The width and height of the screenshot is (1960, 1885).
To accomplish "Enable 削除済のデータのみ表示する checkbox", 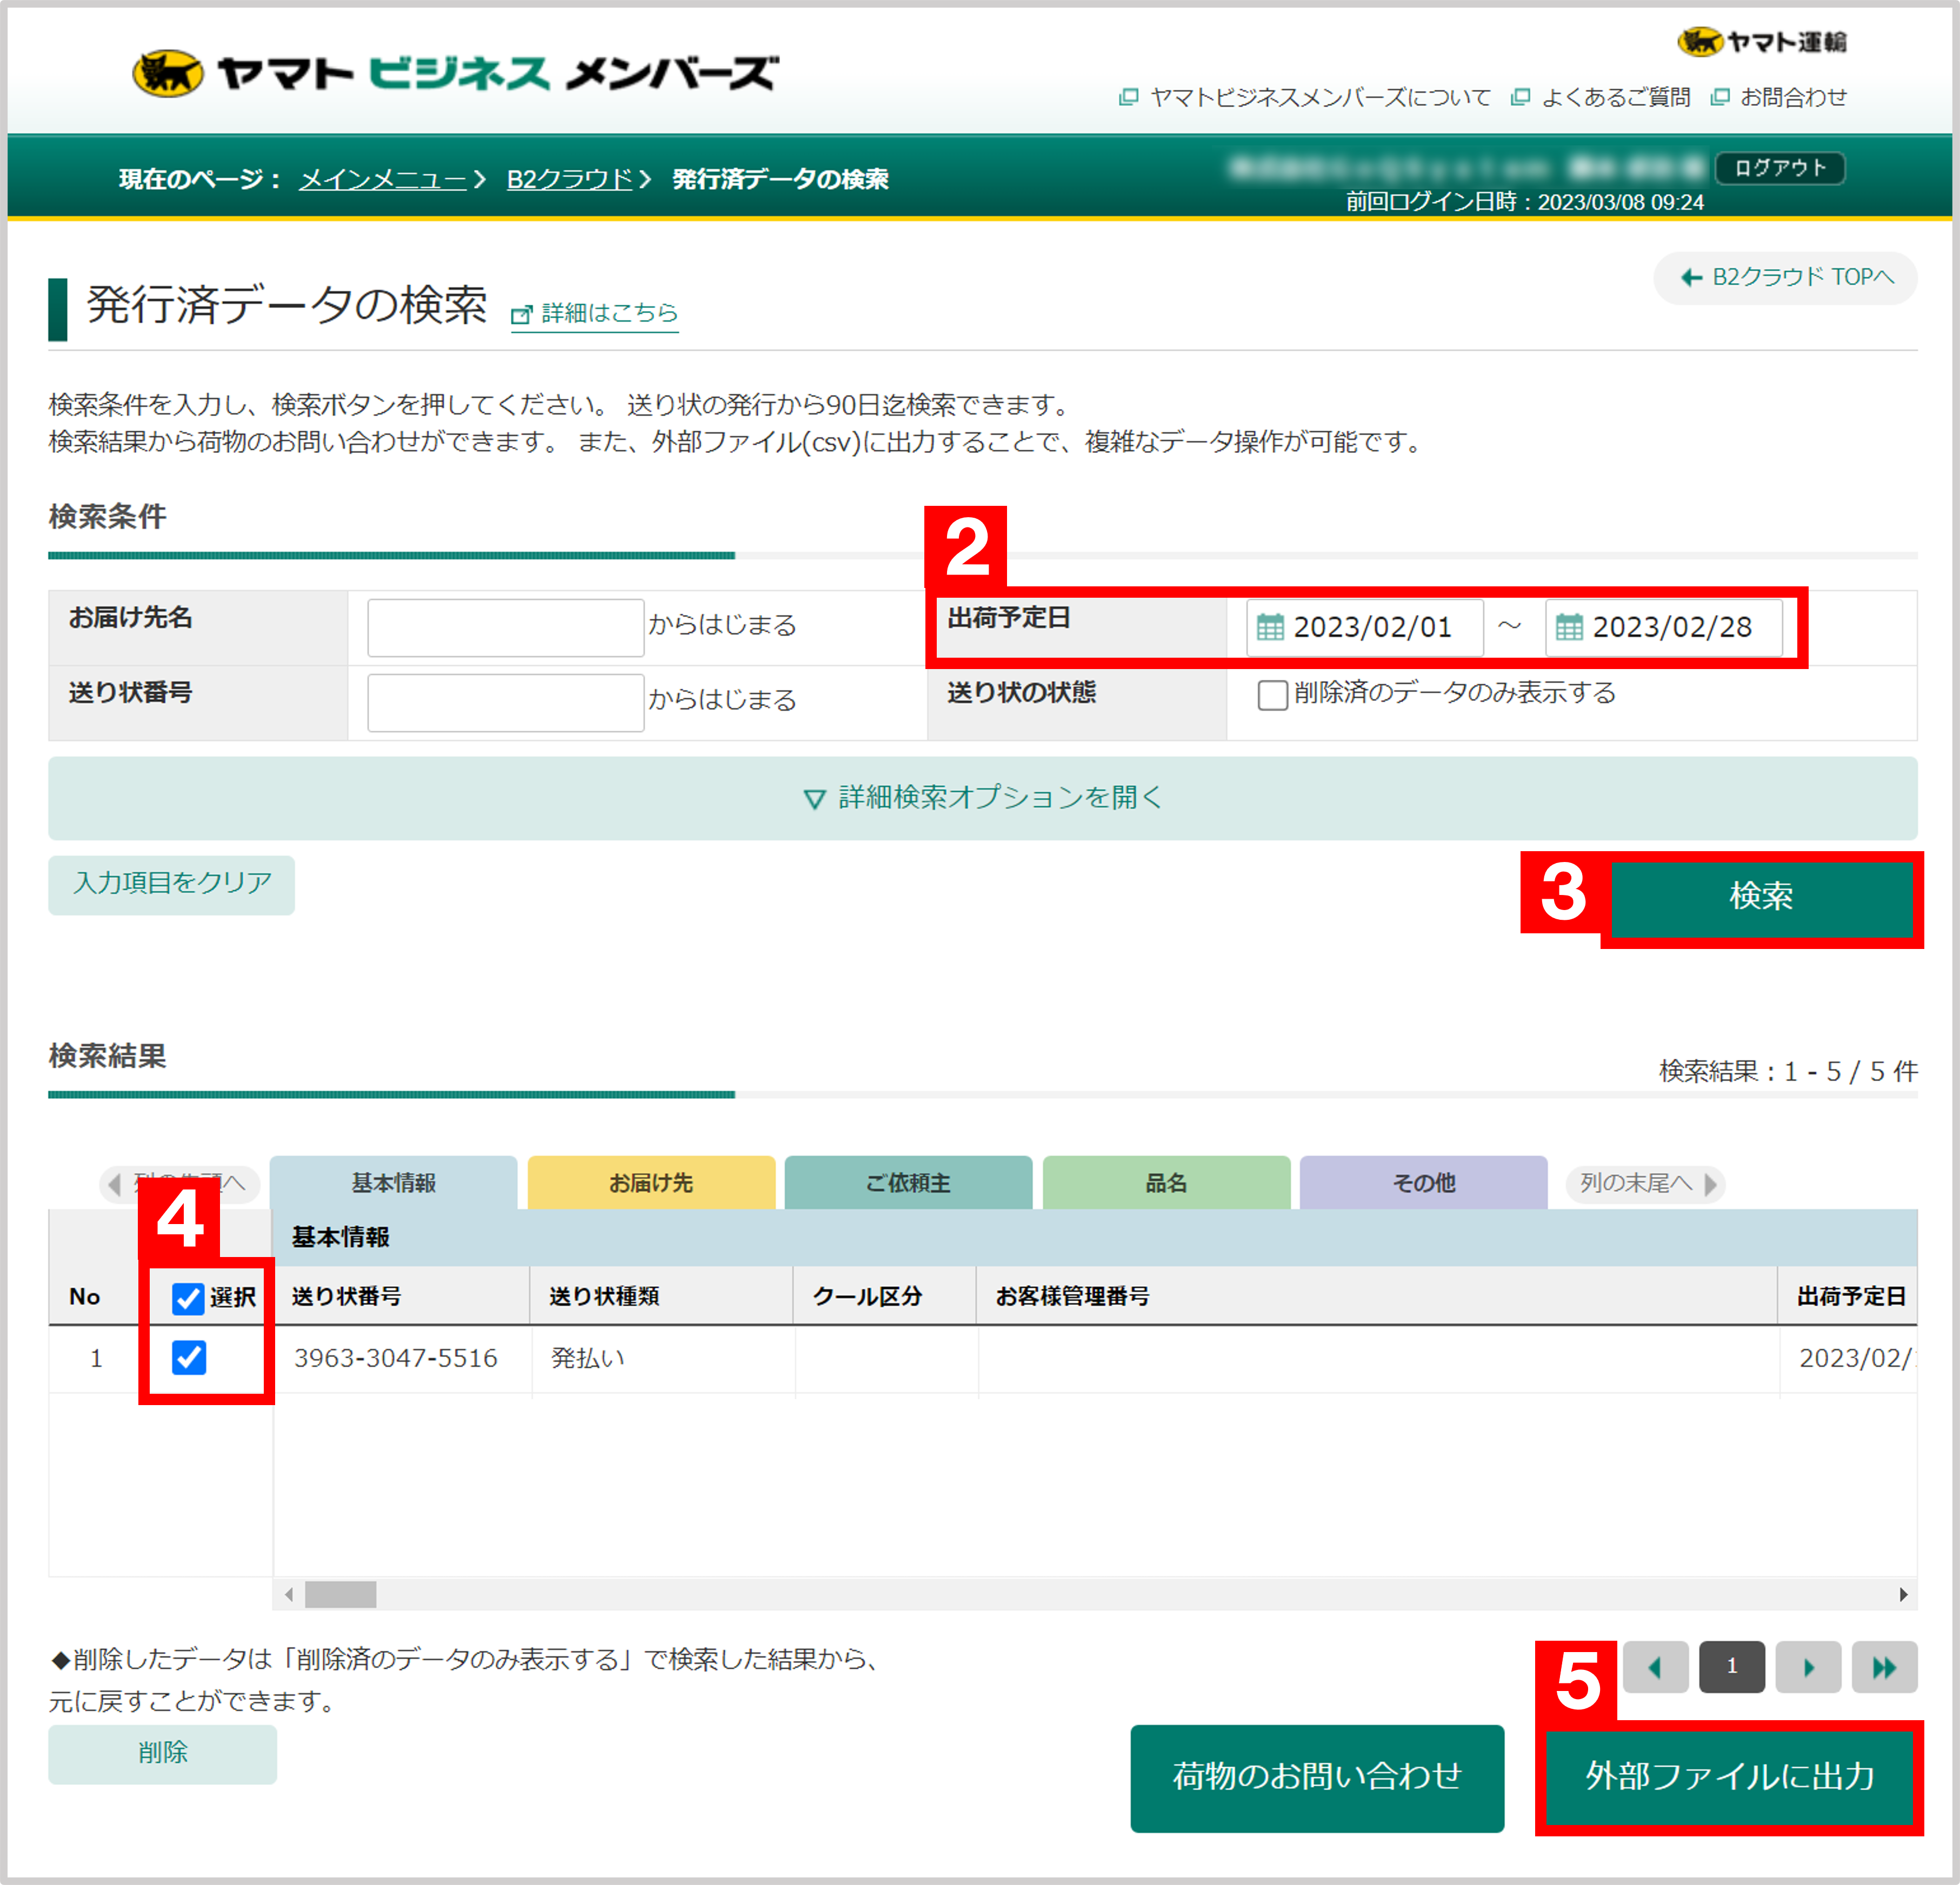I will [x=1272, y=694].
